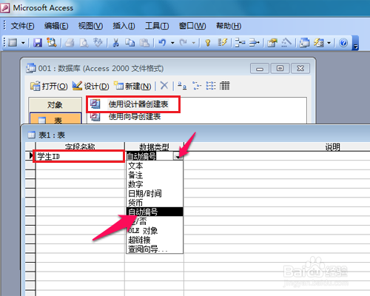Click the delete X icon in database window

pos(164,86)
